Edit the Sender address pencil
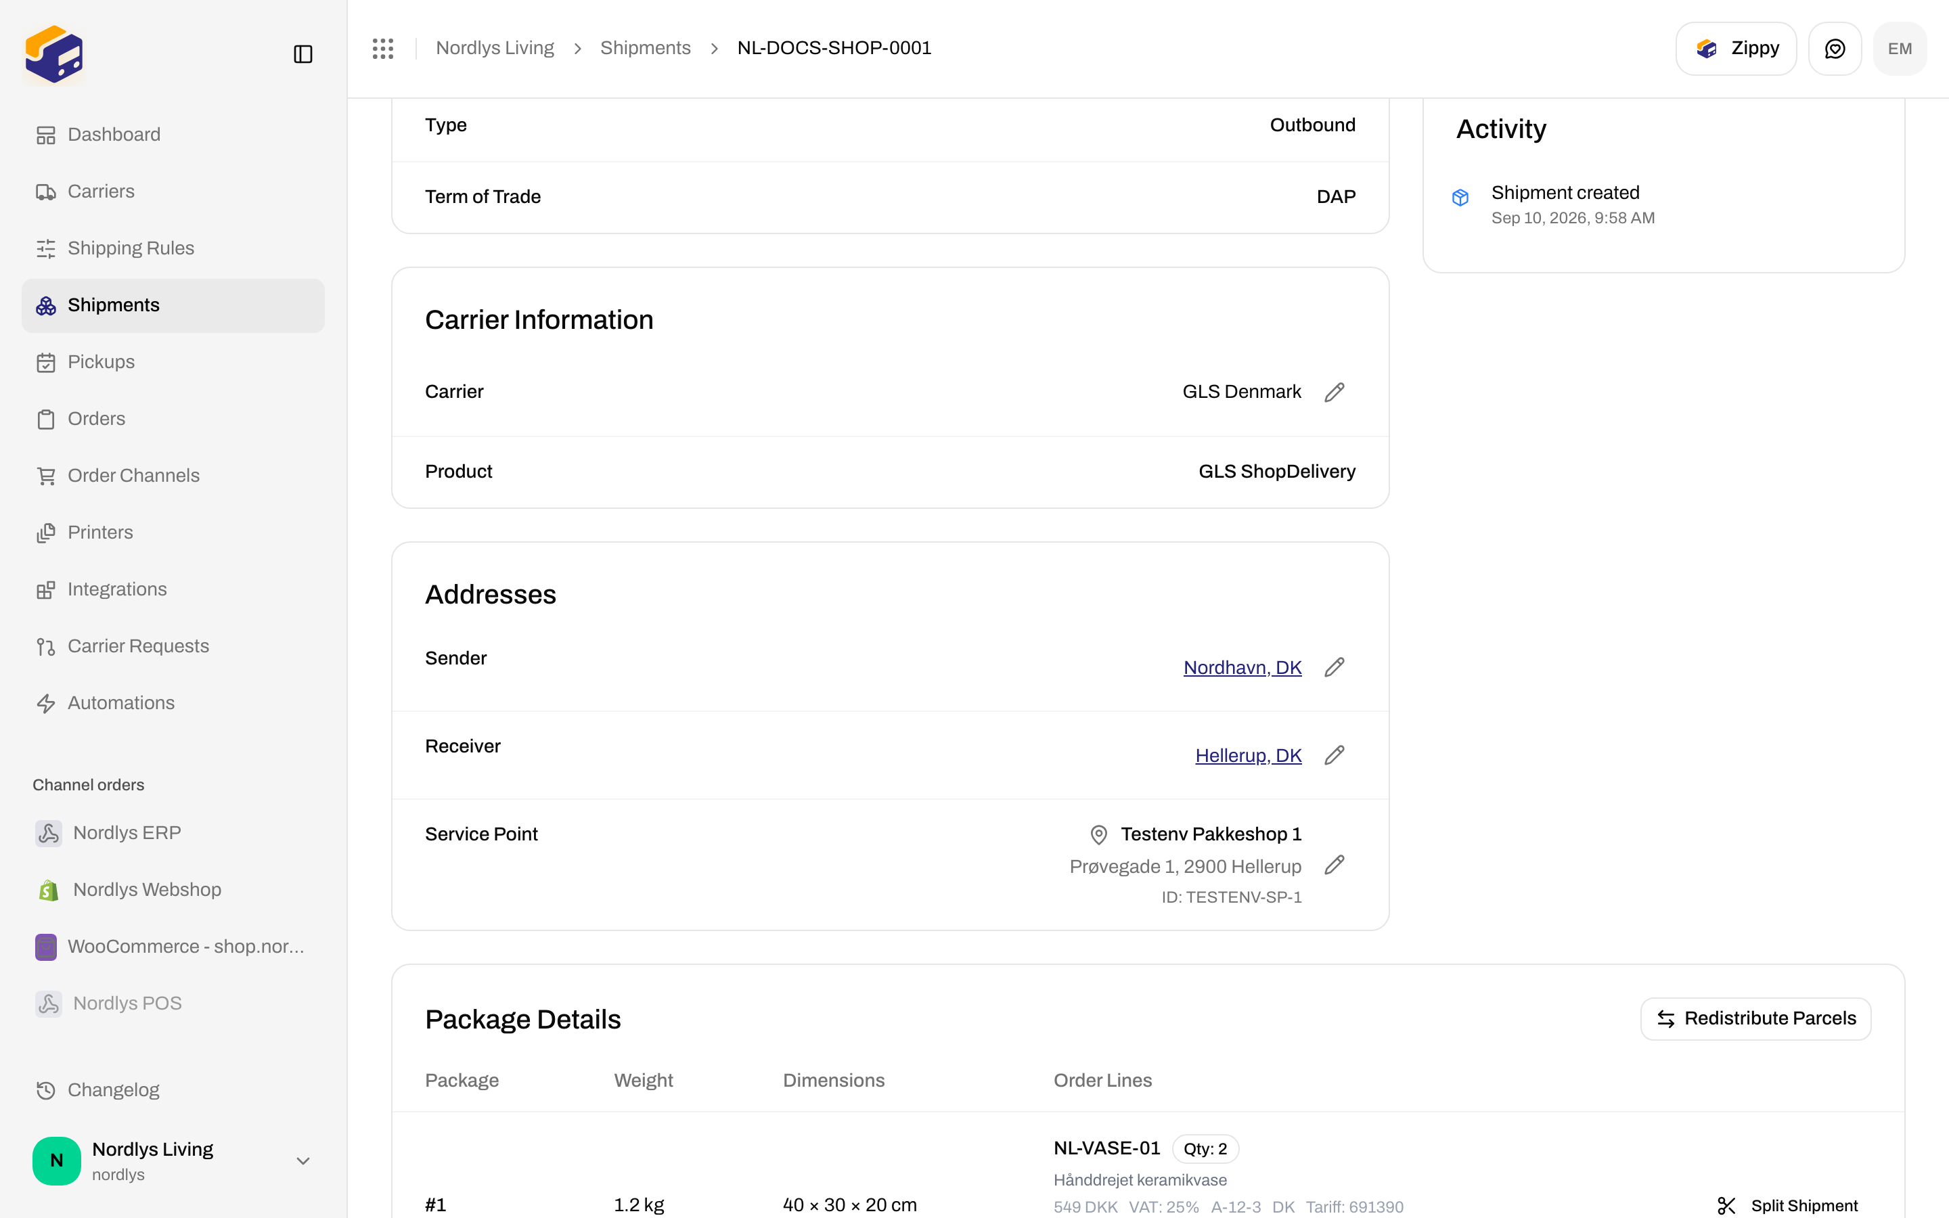1949x1218 pixels. (x=1335, y=667)
